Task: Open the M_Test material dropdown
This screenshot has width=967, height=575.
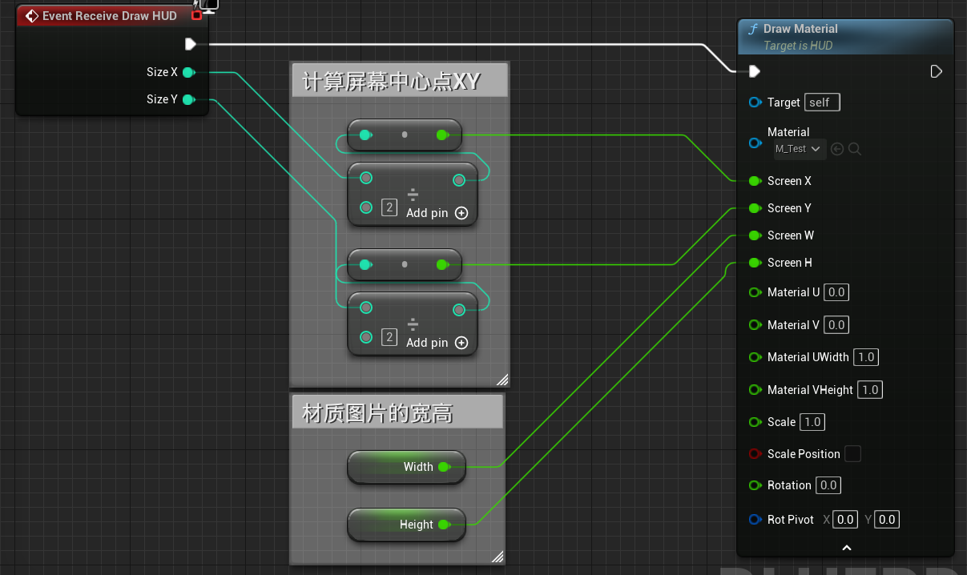Action: 800,149
